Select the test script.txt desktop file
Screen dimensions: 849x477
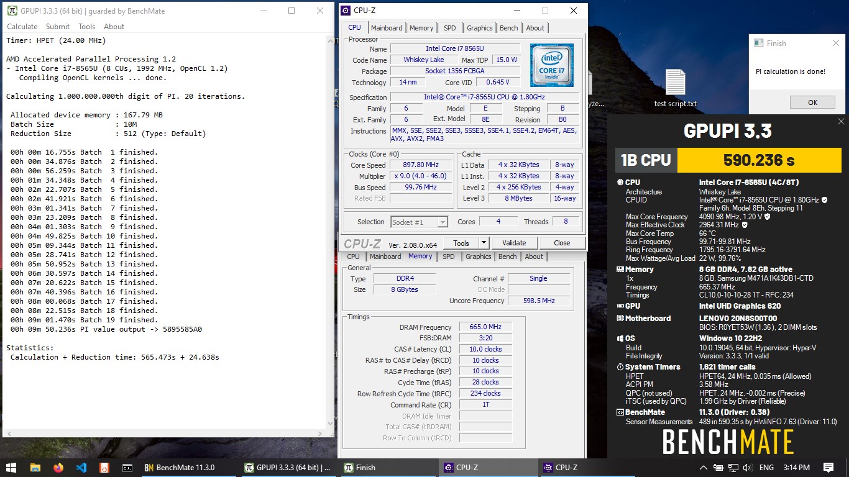676,89
